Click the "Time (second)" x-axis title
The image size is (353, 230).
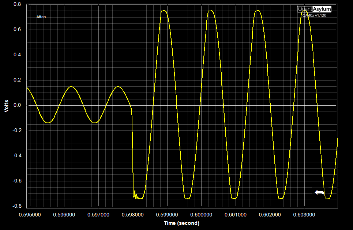coord(182,223)
